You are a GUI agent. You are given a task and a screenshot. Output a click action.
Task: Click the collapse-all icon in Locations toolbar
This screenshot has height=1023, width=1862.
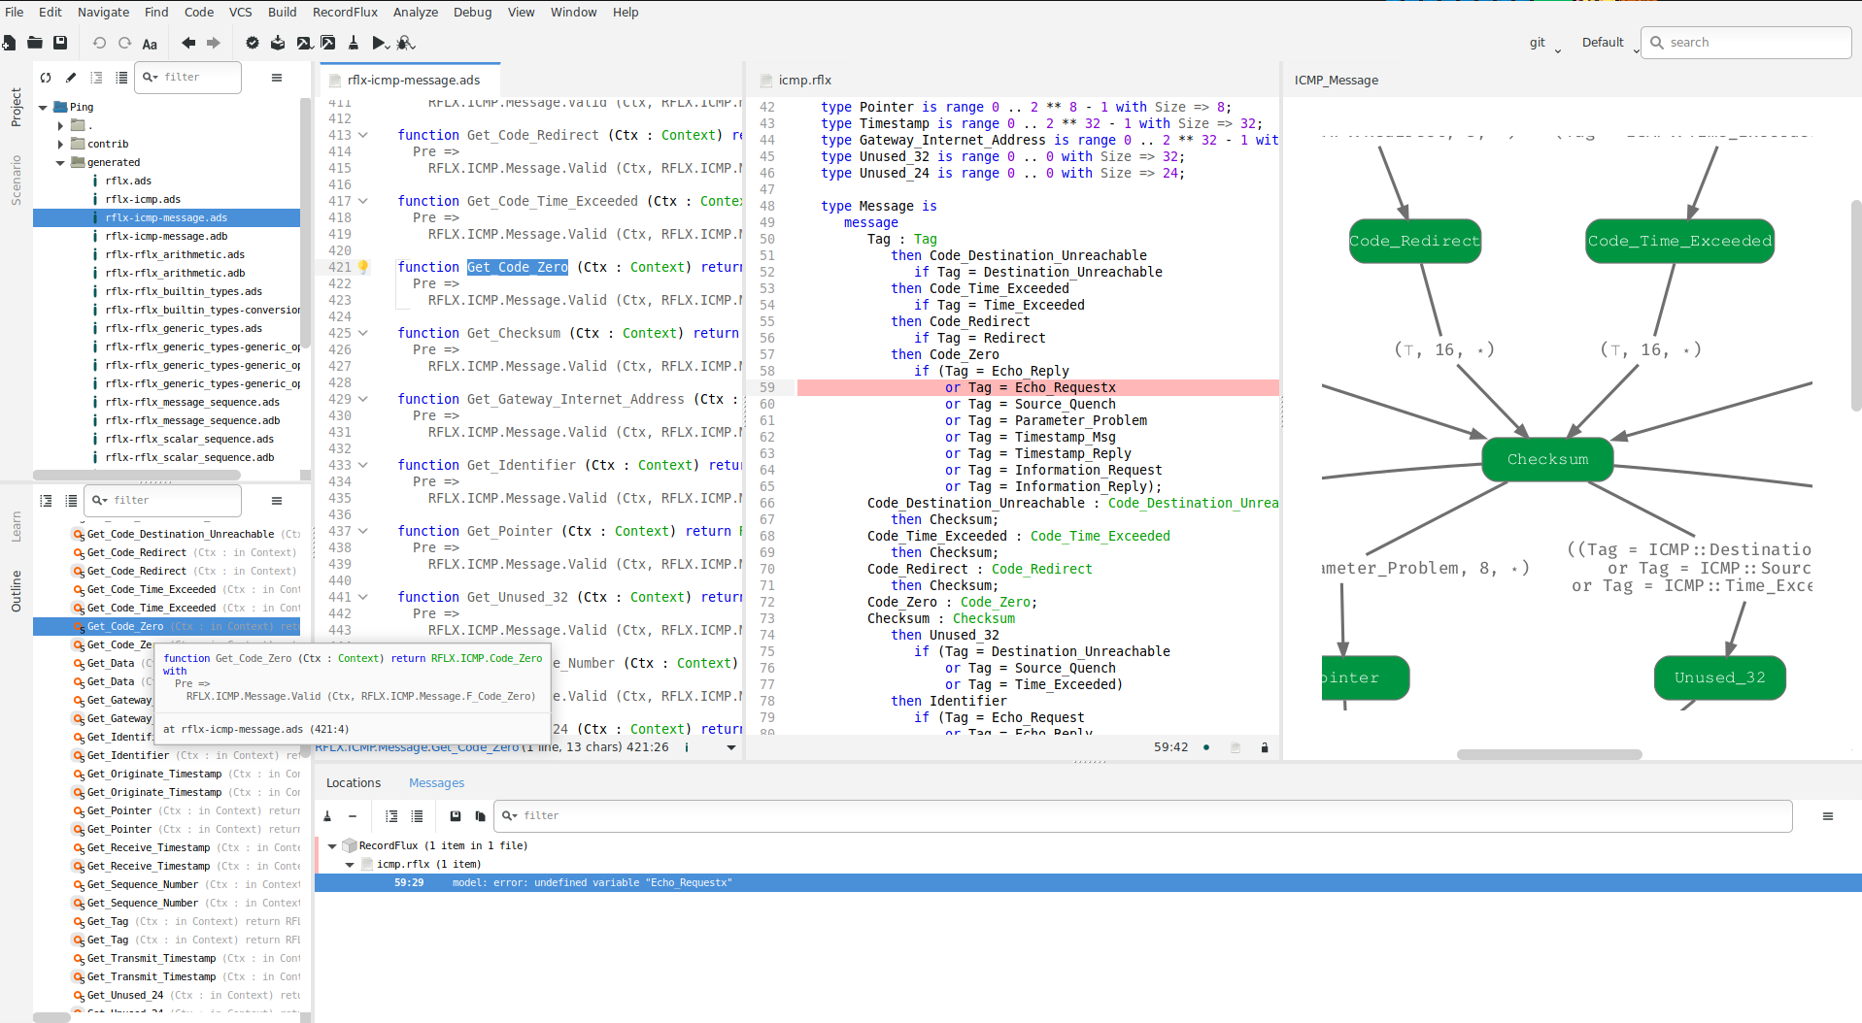[x=417, y=816]
